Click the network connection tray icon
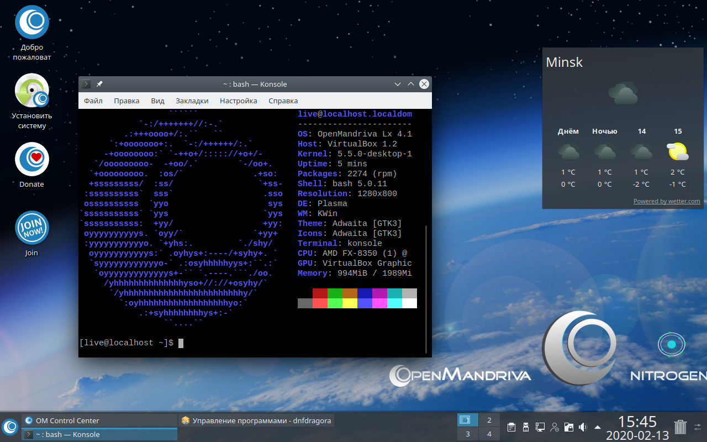Image resolution: width=707 pixels, height=442 pixels. [540, 427]
